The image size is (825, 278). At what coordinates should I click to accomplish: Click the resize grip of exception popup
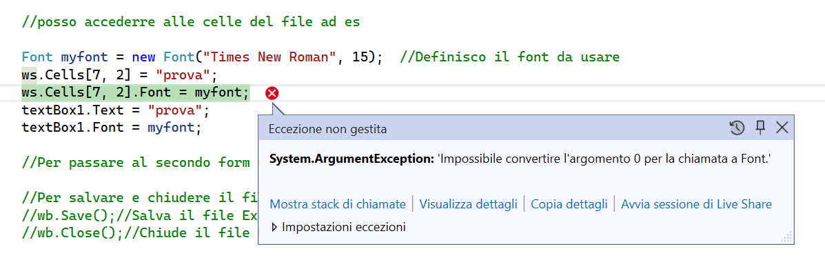(x=786, y=237)
